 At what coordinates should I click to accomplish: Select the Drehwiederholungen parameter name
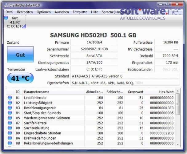click(x=40, y=138)
